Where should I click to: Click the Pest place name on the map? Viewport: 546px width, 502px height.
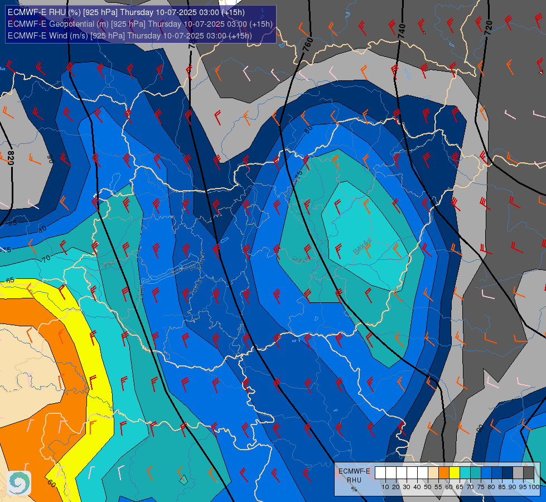point(301,259)
